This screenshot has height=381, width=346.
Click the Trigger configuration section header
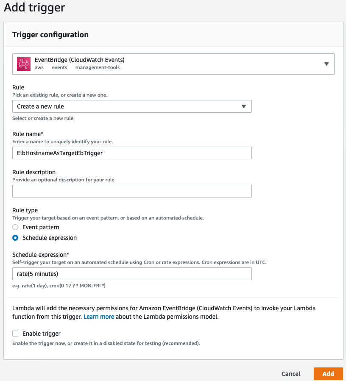click(x=50, y=34)
